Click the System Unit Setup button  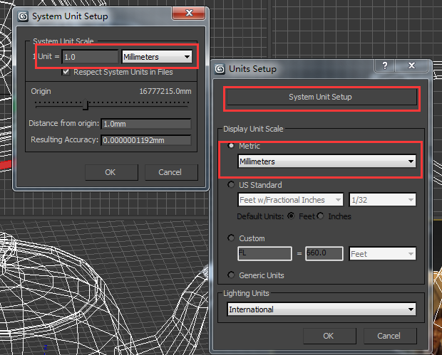[322, 97]
